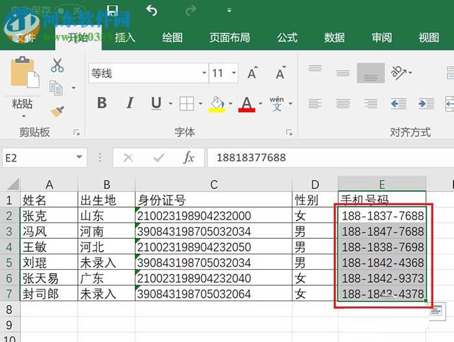This screenshot has height=342, width=454.
Task: Open the 字体 dialog launcher
Action: pos(289,132)
